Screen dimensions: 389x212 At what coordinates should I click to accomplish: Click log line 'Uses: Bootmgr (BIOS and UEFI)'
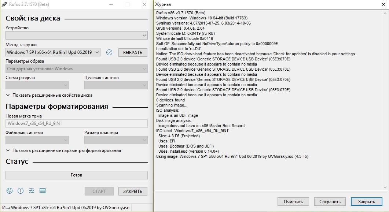tap(186, 146)
